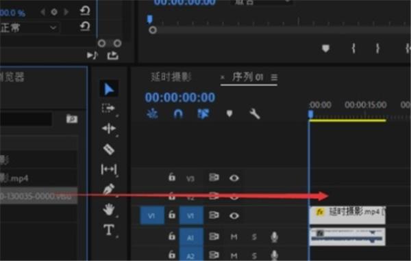
Task: Mark Out point in program monitor
Action: pos(377,49)
